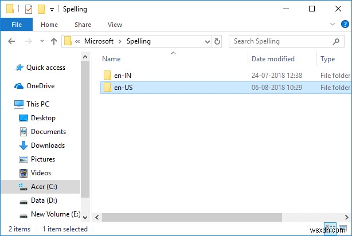Expand the Microsoft breadcrumb arrow

(x=120, y=41)
